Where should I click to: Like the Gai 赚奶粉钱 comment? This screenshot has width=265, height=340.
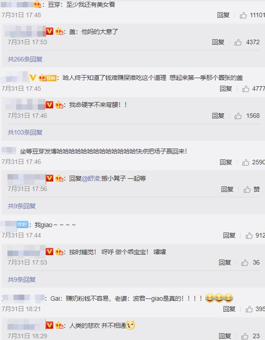(249, 309)
